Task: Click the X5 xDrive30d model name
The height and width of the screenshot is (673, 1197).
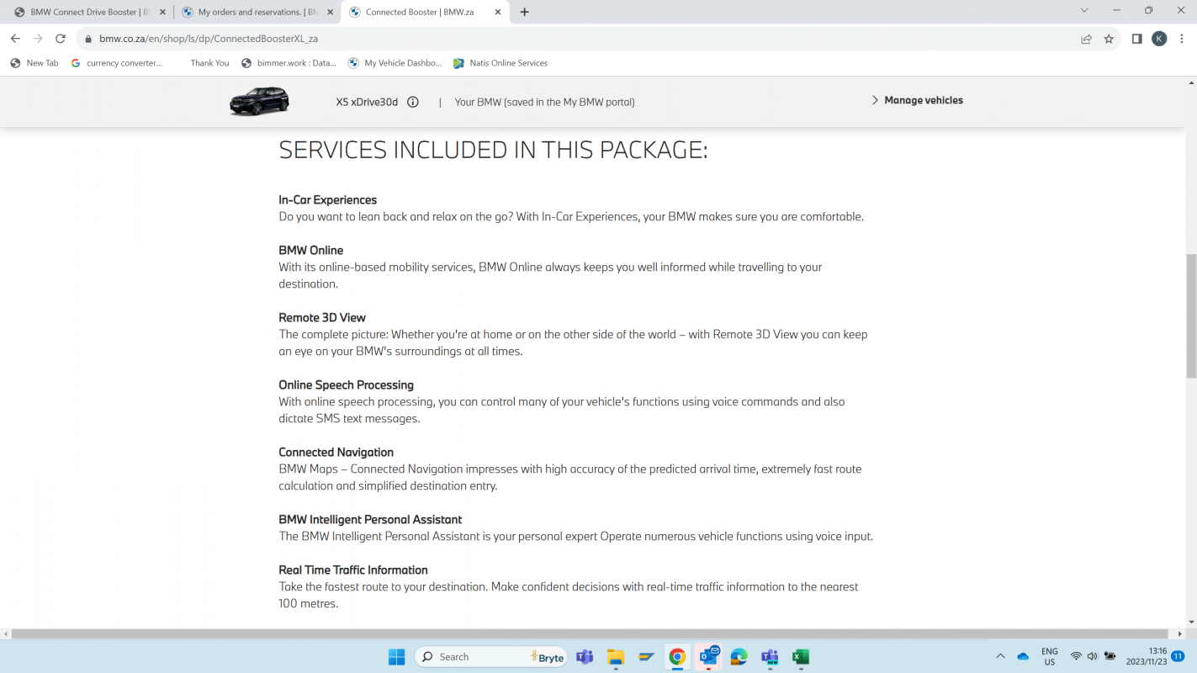Action: click(x=367, y=102)
